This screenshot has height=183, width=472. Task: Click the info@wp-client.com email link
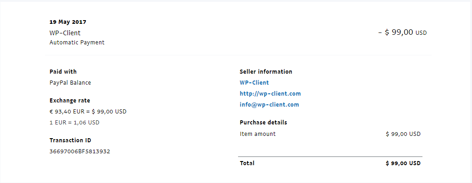coord(269,105)
